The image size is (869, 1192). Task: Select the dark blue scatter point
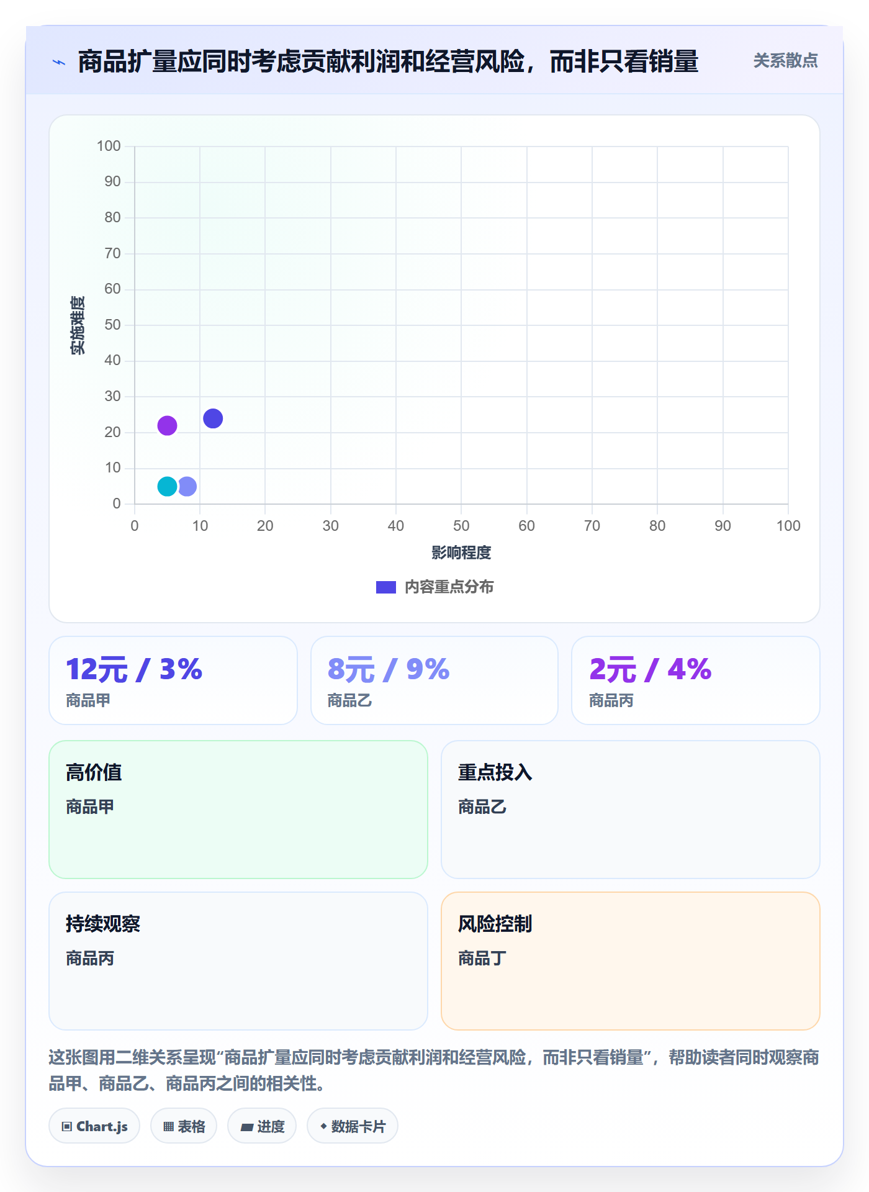point(213,418)
